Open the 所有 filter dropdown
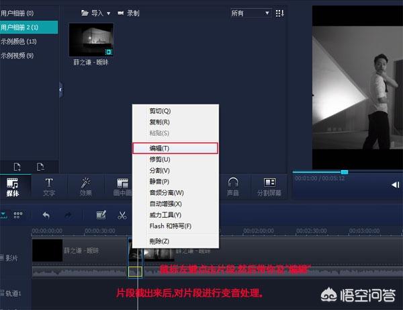 click(251, 13)
